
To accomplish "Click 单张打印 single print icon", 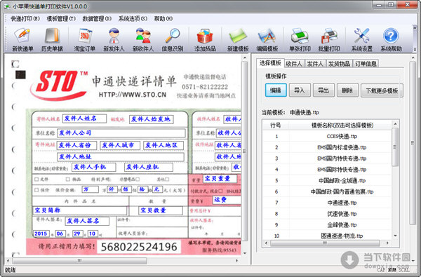I will pos(300,40).
